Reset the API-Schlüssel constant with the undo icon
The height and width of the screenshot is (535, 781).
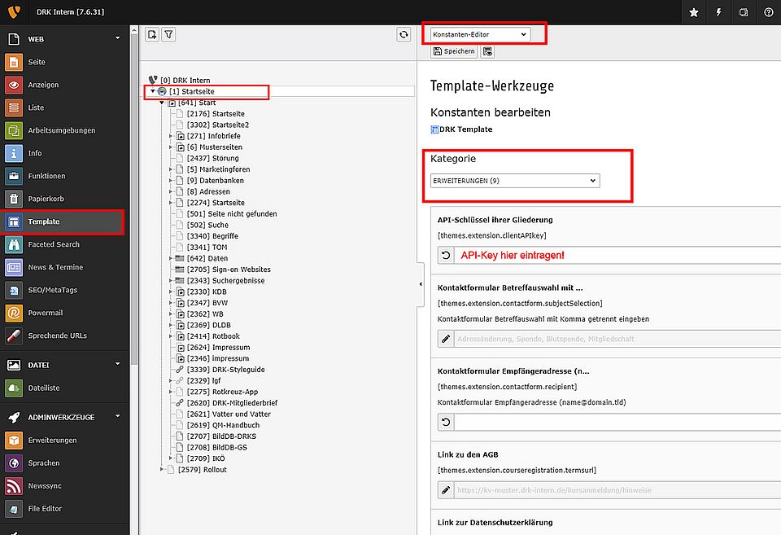coord(446,255)
